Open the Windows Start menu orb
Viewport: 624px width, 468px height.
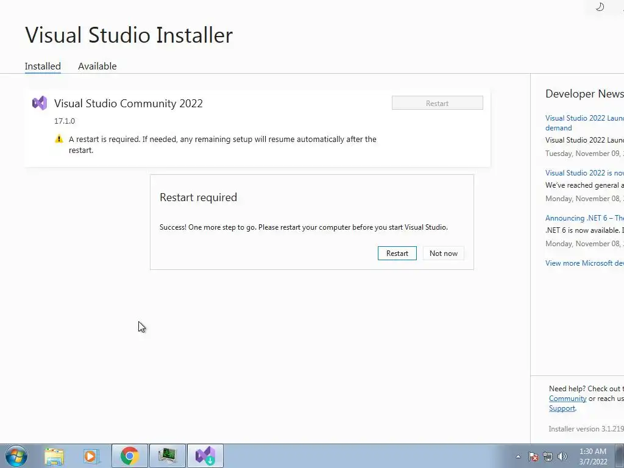click(16, 456)
